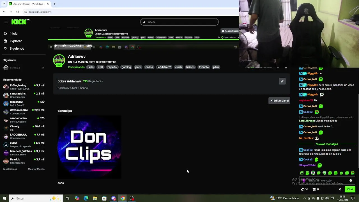Open File Explorer from taskbar
This screenshot has height=202, width=359.
(x=95, y=198)
